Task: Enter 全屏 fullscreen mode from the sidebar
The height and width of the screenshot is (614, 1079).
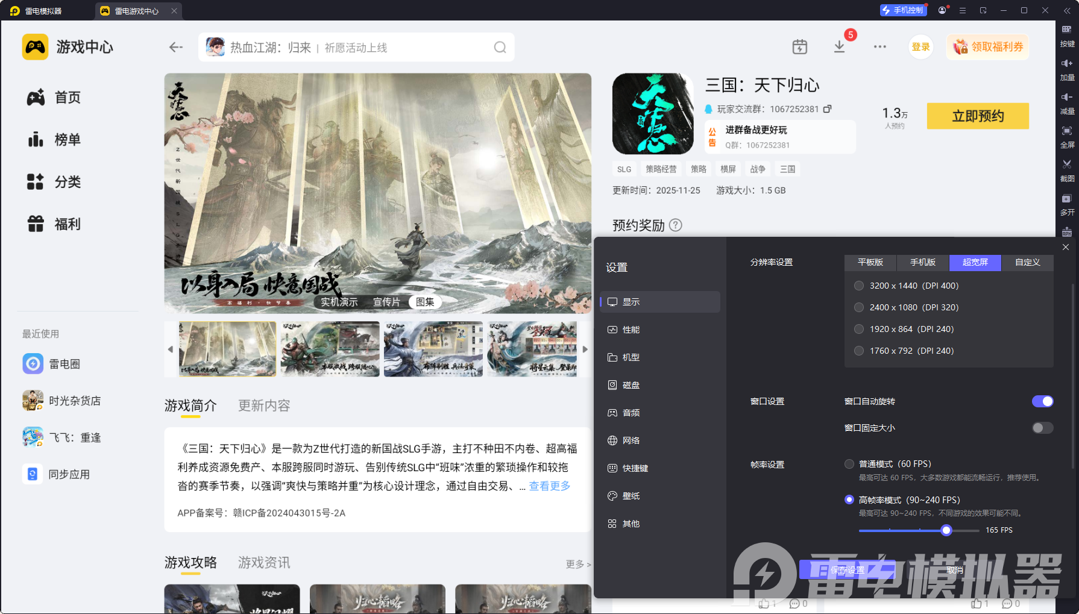Action: point(1067,136)
